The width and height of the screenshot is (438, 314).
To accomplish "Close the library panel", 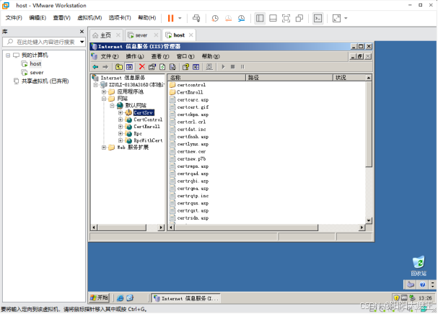I will point(82,32).
